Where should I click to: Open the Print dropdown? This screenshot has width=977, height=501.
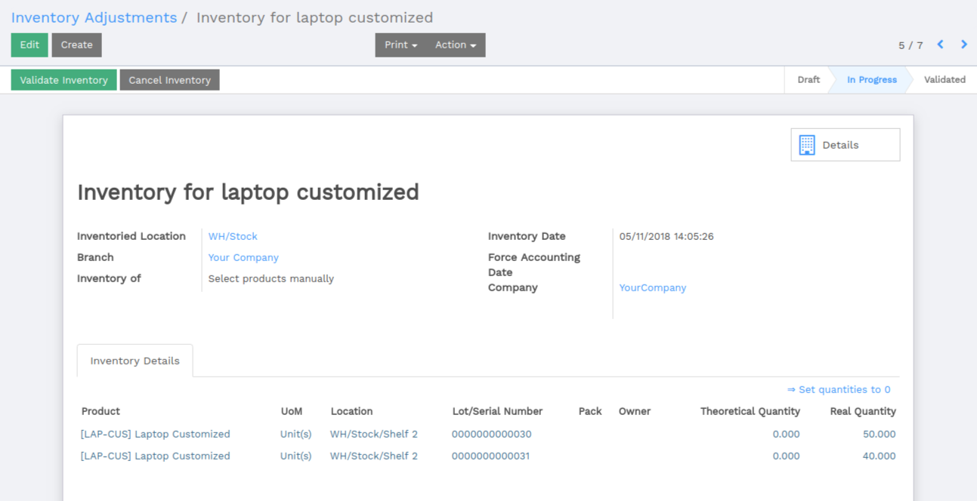click(x=400, y=45)
